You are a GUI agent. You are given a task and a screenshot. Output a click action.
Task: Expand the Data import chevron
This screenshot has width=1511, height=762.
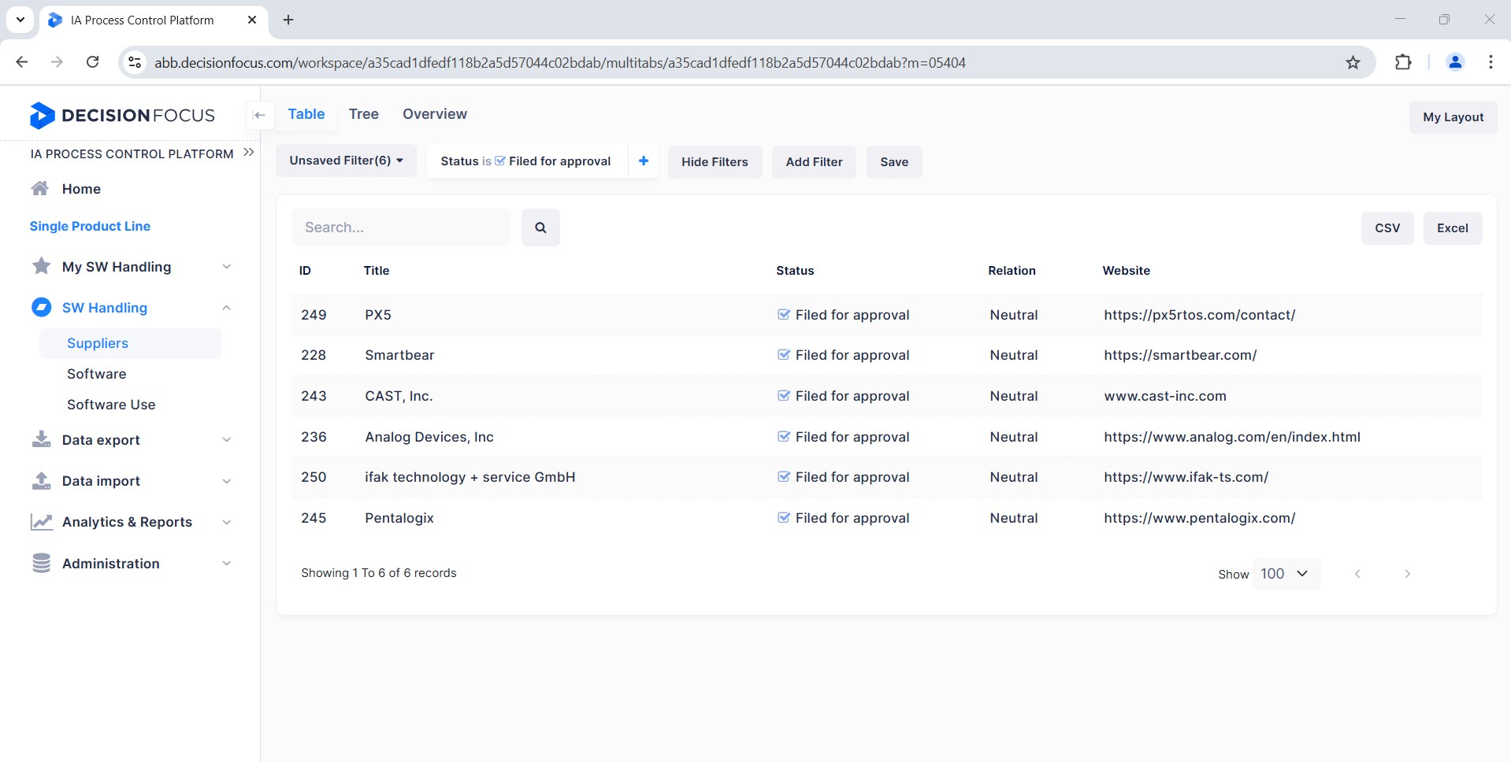pyautogui.click(x=226, y=481)
